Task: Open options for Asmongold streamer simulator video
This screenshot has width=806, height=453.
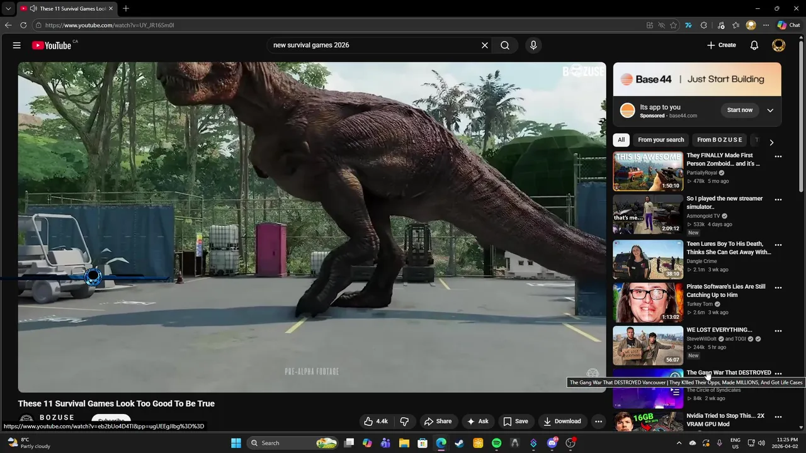Action: [778, 199]
